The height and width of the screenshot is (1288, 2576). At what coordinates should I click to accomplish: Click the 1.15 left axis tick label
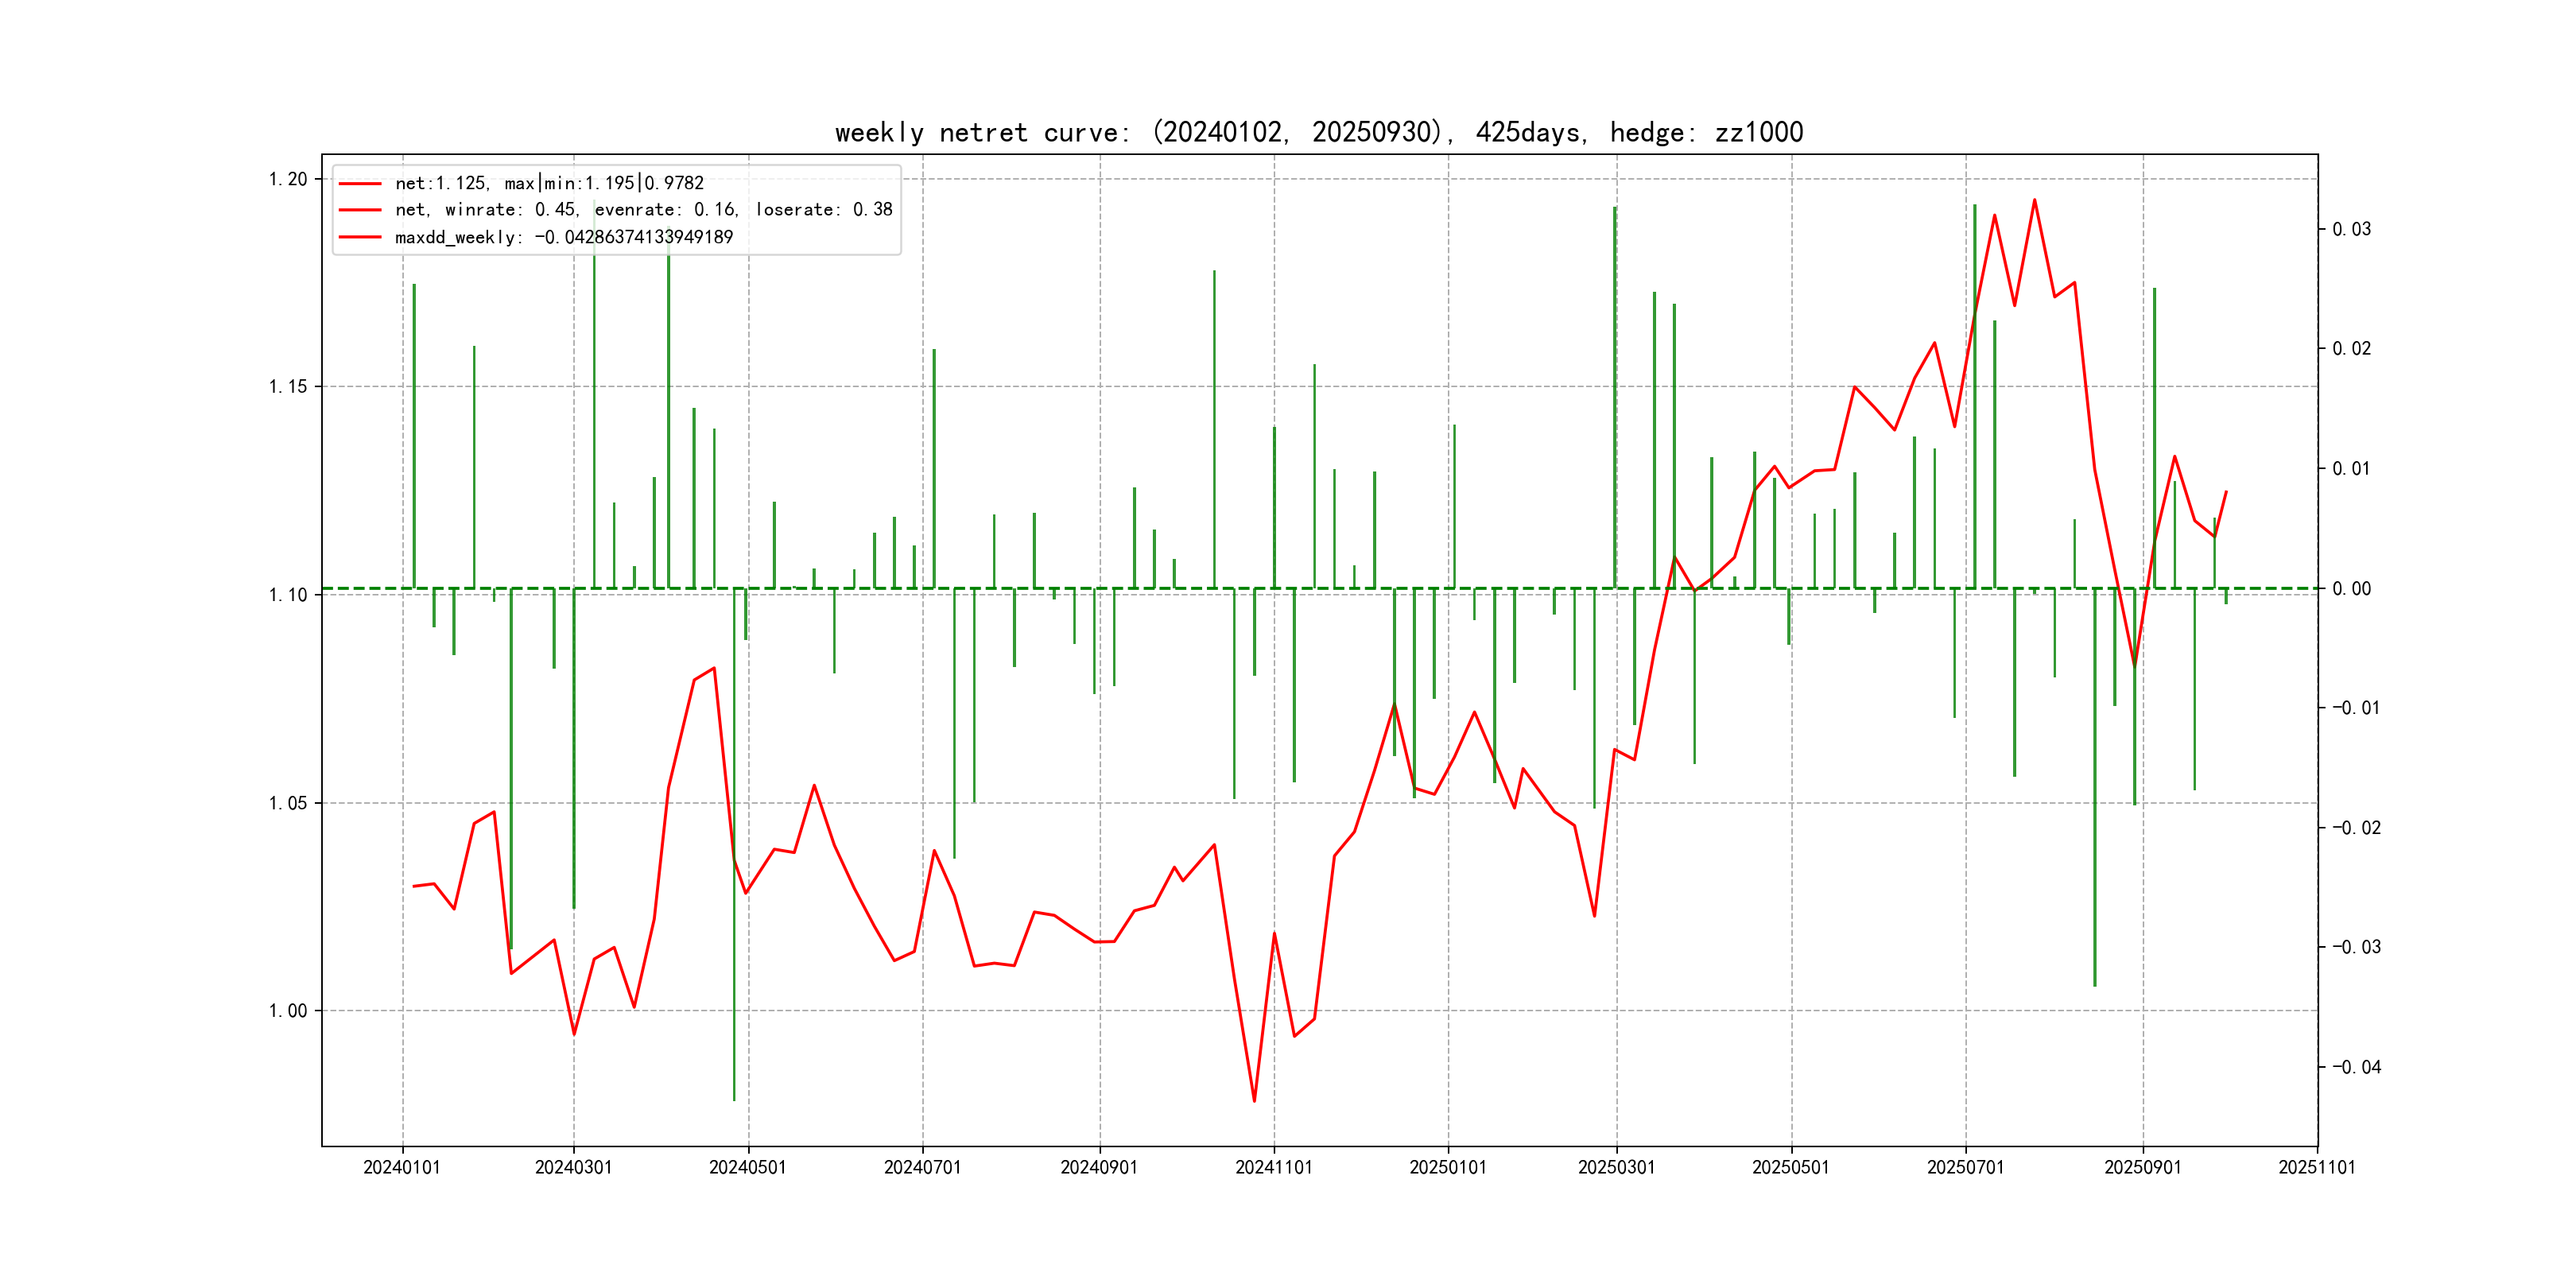pyautogui.click(x=288, y=387)
